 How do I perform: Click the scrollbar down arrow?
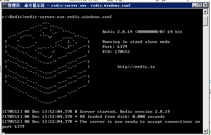coord(205,131)
